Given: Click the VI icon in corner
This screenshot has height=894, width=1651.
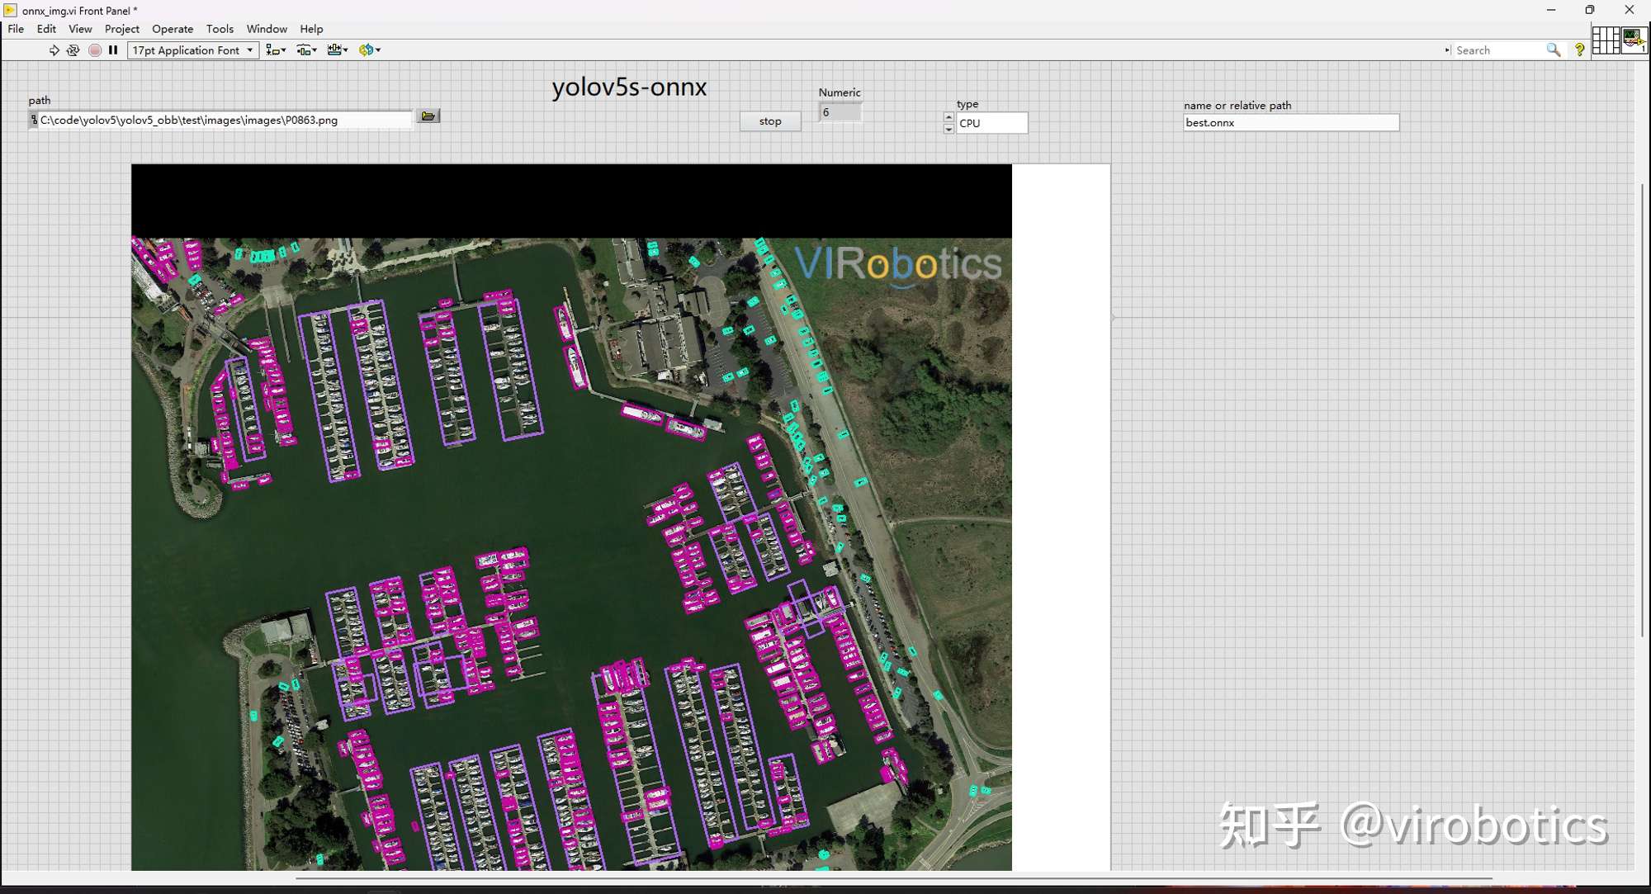Looking at the screenshot, I should click(x=1634, y=40).
